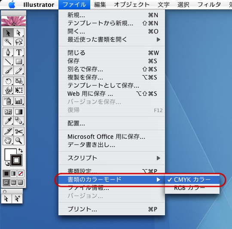Choose プリント... menu item

pyautogui.click(x=112, y=209)
